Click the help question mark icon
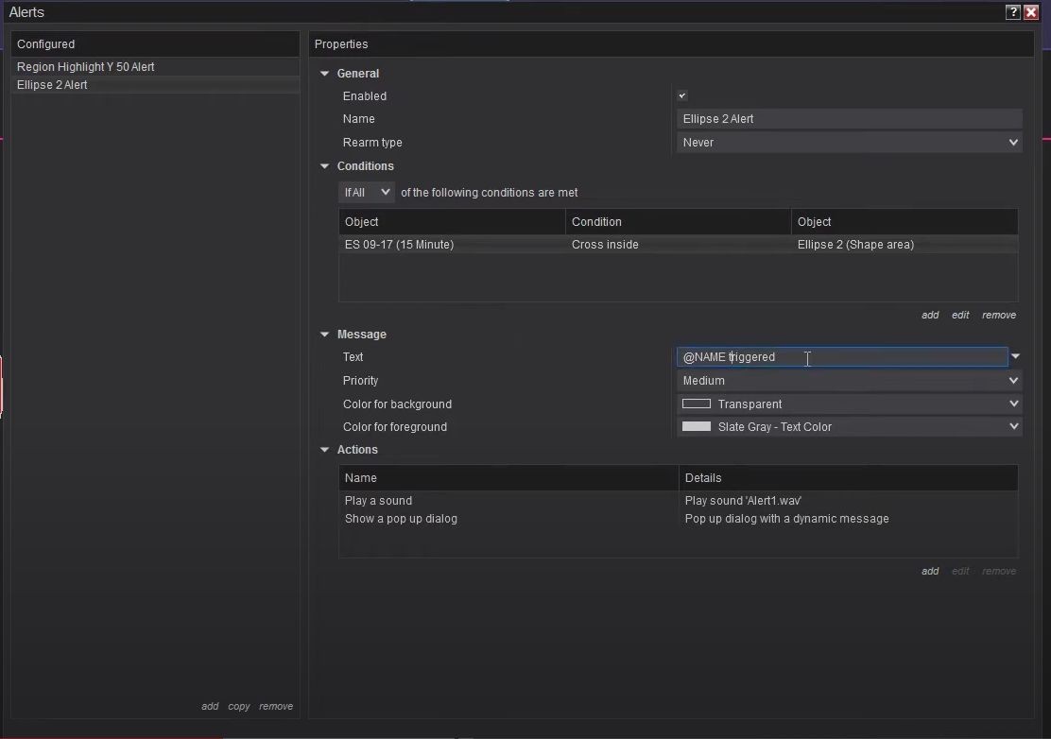 coord(1013,12)
